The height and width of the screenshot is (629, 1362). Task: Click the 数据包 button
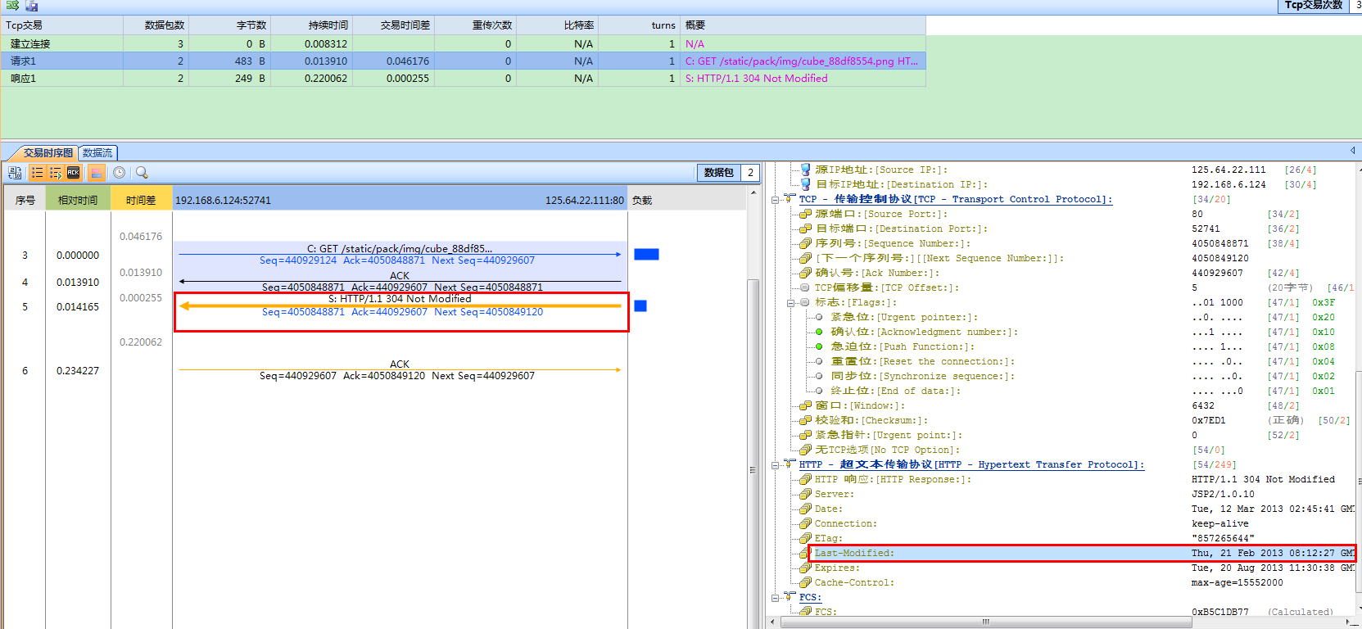pyautogui.click(x=718, y=173)
